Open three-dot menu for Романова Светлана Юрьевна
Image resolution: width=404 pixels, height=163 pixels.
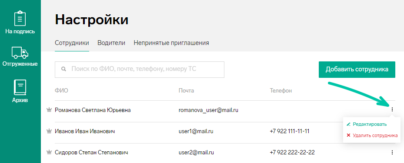coord(392,110)
